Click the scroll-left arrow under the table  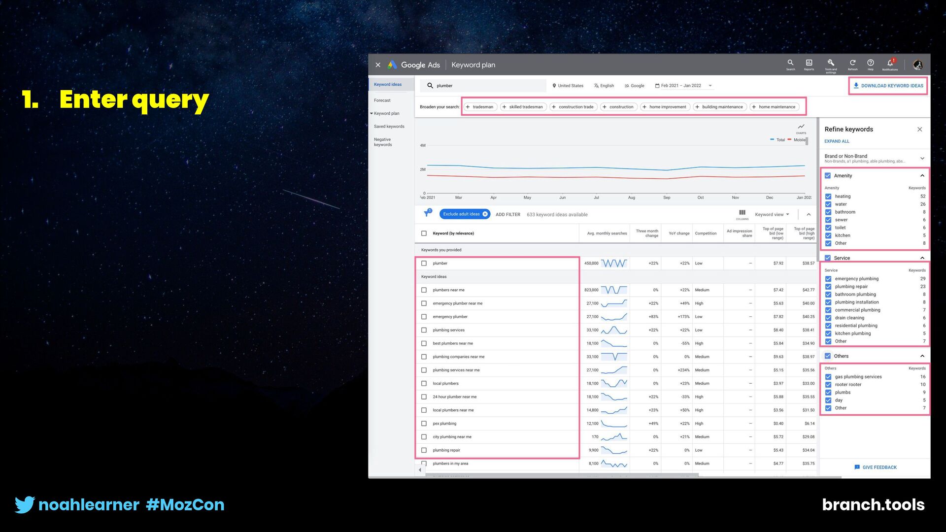tap(420, 470)
